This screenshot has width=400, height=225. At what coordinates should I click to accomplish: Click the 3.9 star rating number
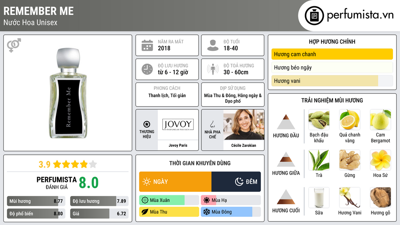pos(45,164)
